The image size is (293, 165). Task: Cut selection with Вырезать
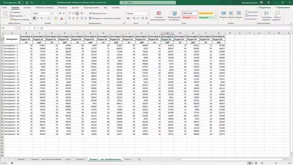point(15,12)
